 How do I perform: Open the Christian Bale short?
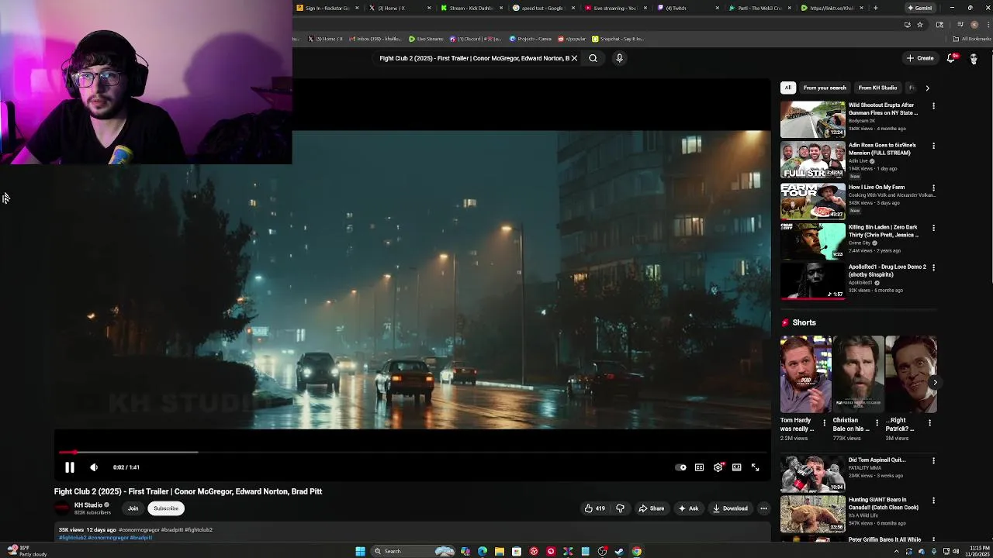click(858, 374)
